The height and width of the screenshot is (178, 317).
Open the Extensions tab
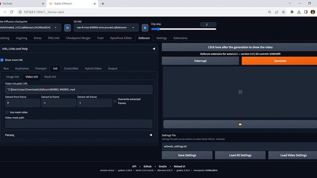pyautogui.click(x=180, y=38)
